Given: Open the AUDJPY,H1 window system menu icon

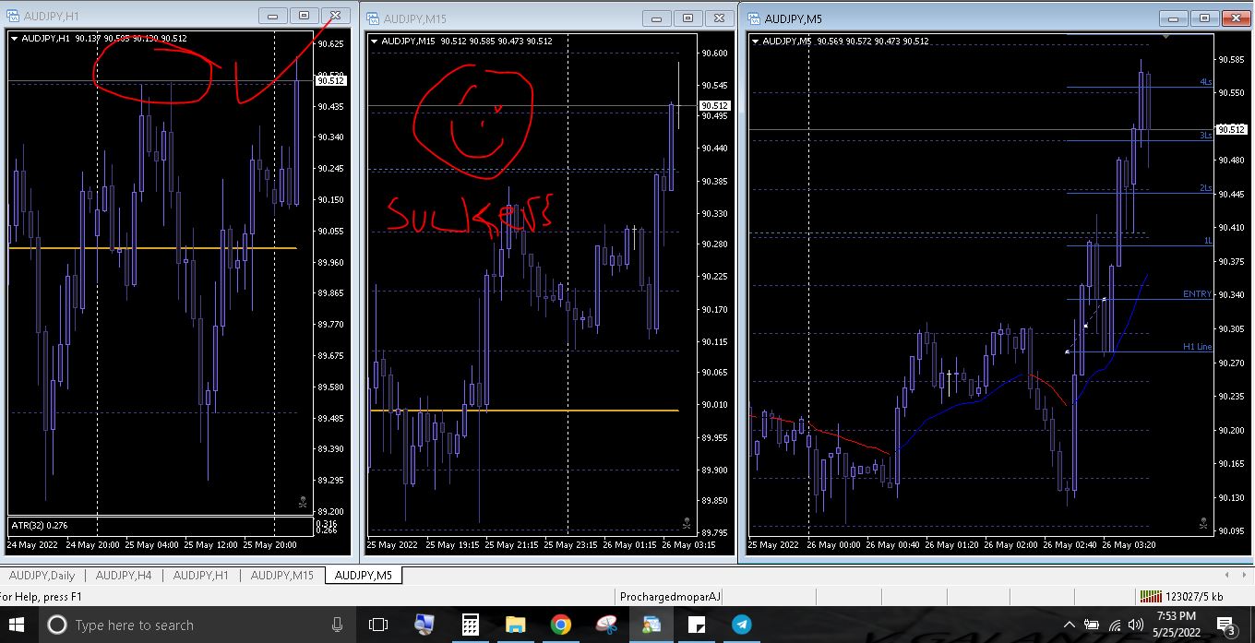Looking at the screenshot, I should point(12,17).
